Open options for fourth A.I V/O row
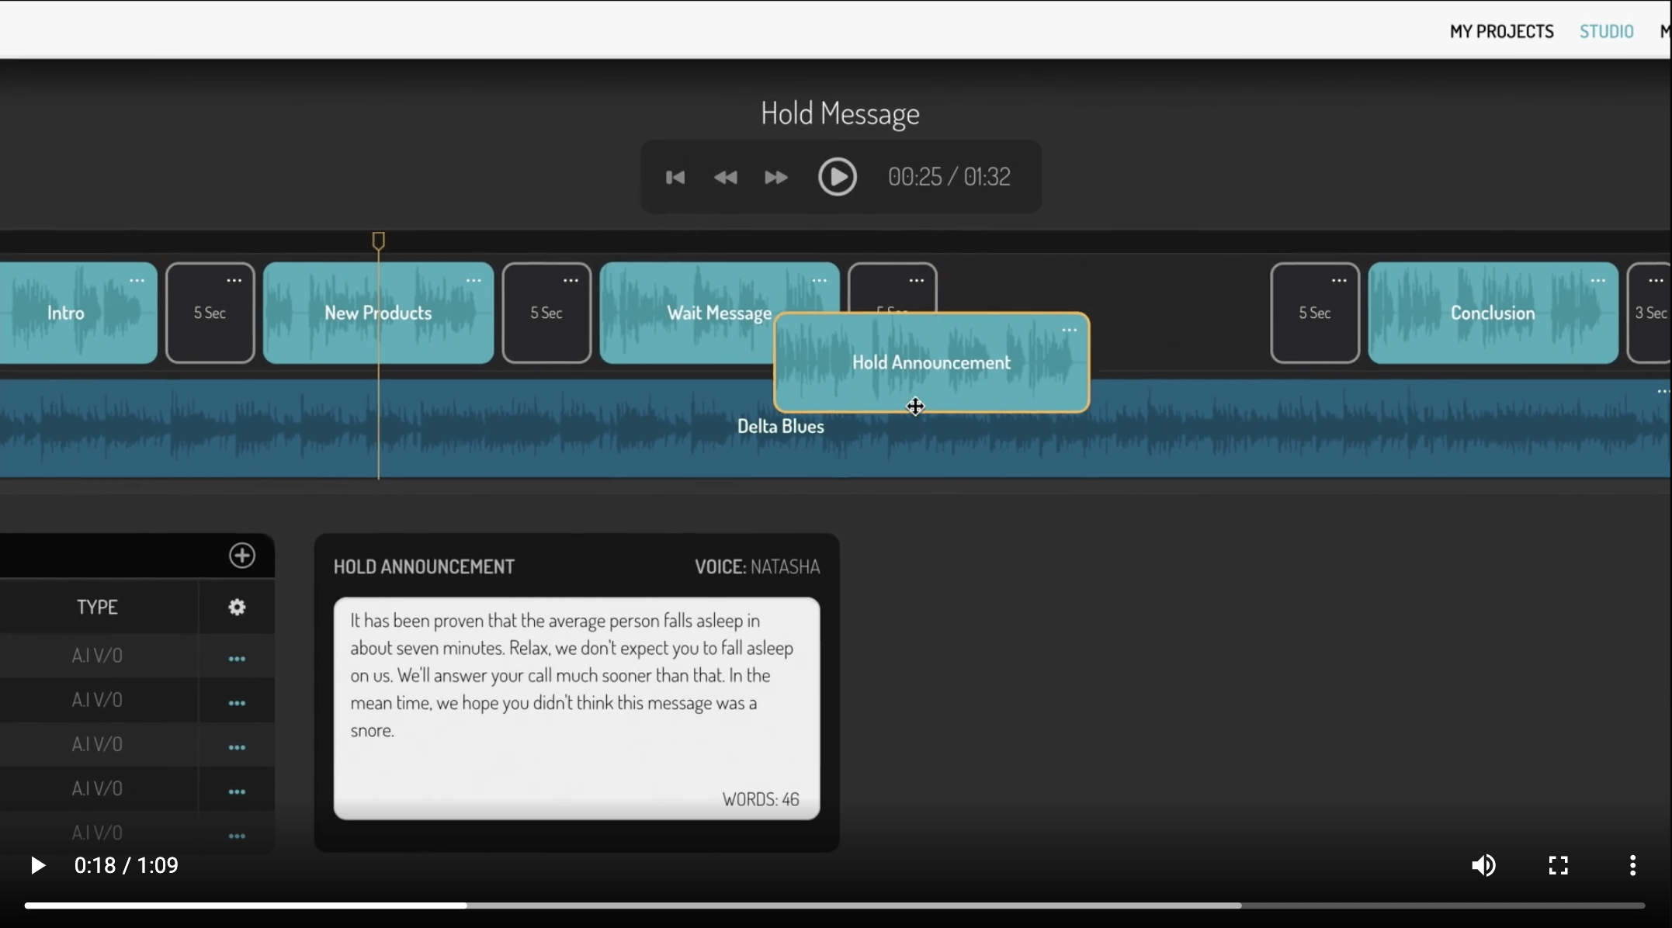The height and width of the screenshot is (928, 1672). coord(237,791)
